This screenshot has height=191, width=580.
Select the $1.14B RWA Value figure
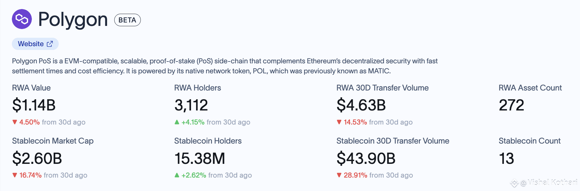pos(34,105)
